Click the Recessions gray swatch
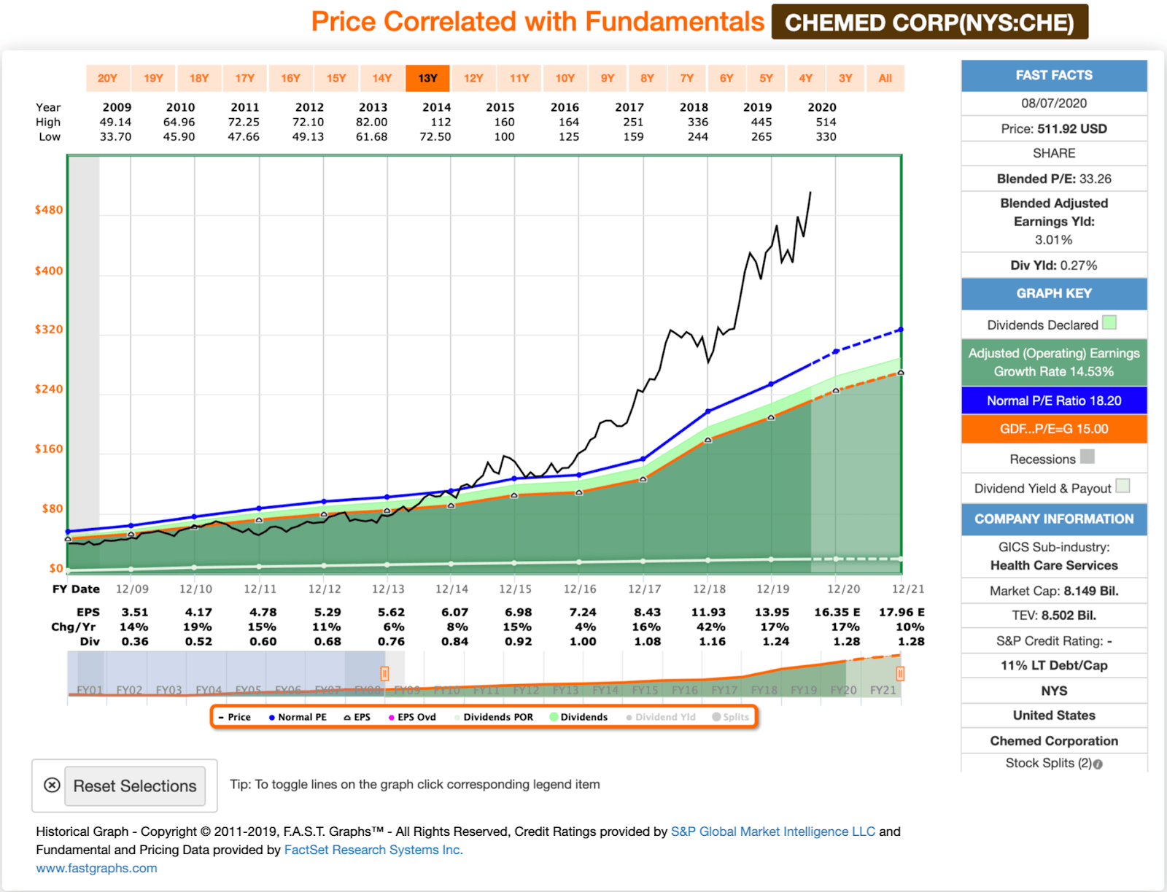This screenshot has width=1167, height=892. point(1087,457)
